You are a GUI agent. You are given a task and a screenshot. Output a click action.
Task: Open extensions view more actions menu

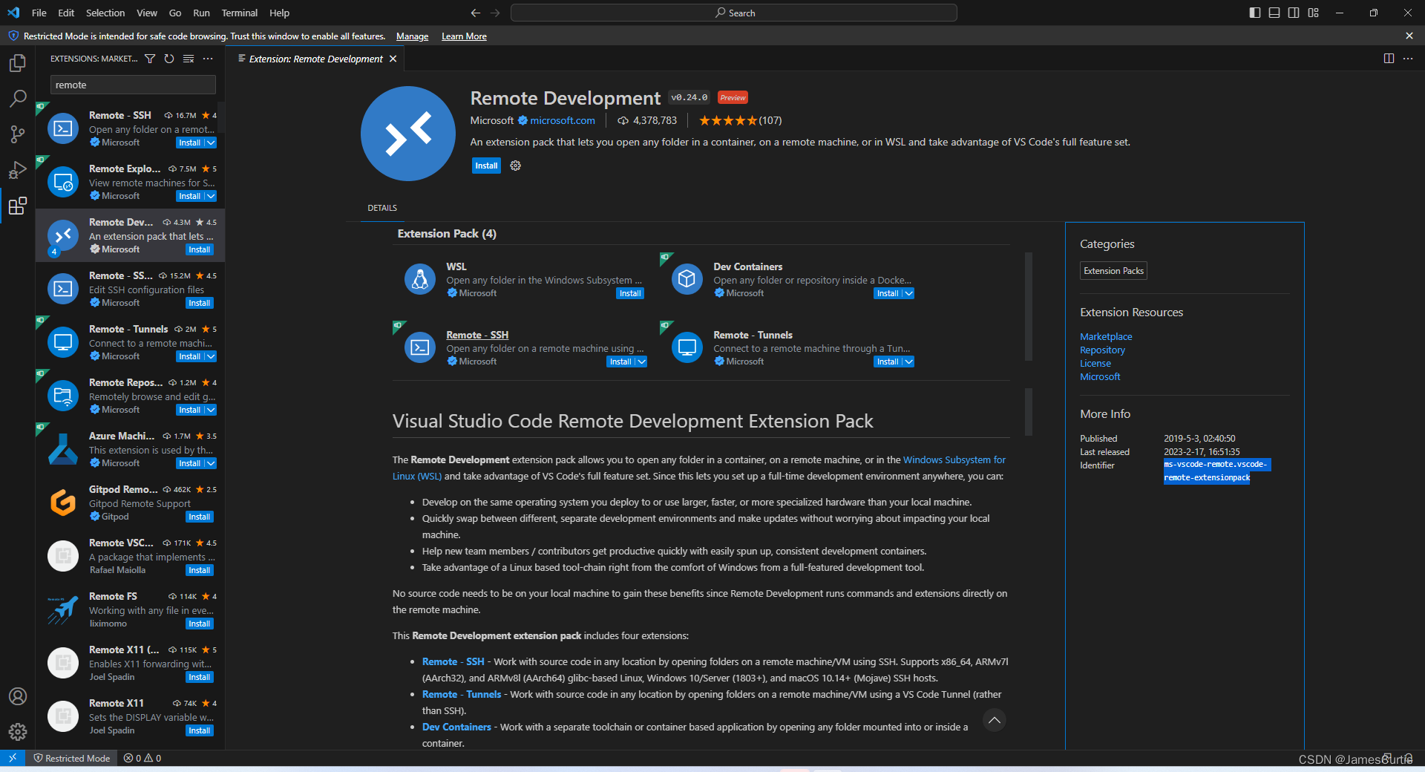208,59
